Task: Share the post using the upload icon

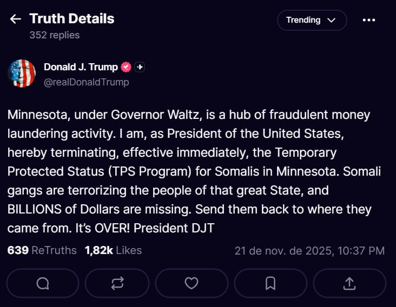Action: click(349, 283)
